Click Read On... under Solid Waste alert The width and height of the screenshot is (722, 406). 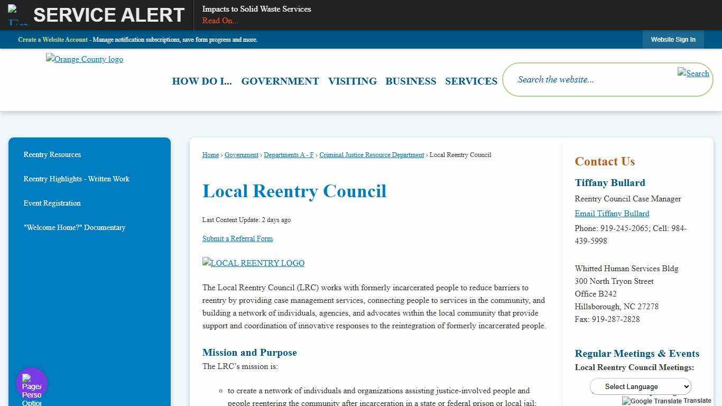pyautogui.click(x=220, y=21)
